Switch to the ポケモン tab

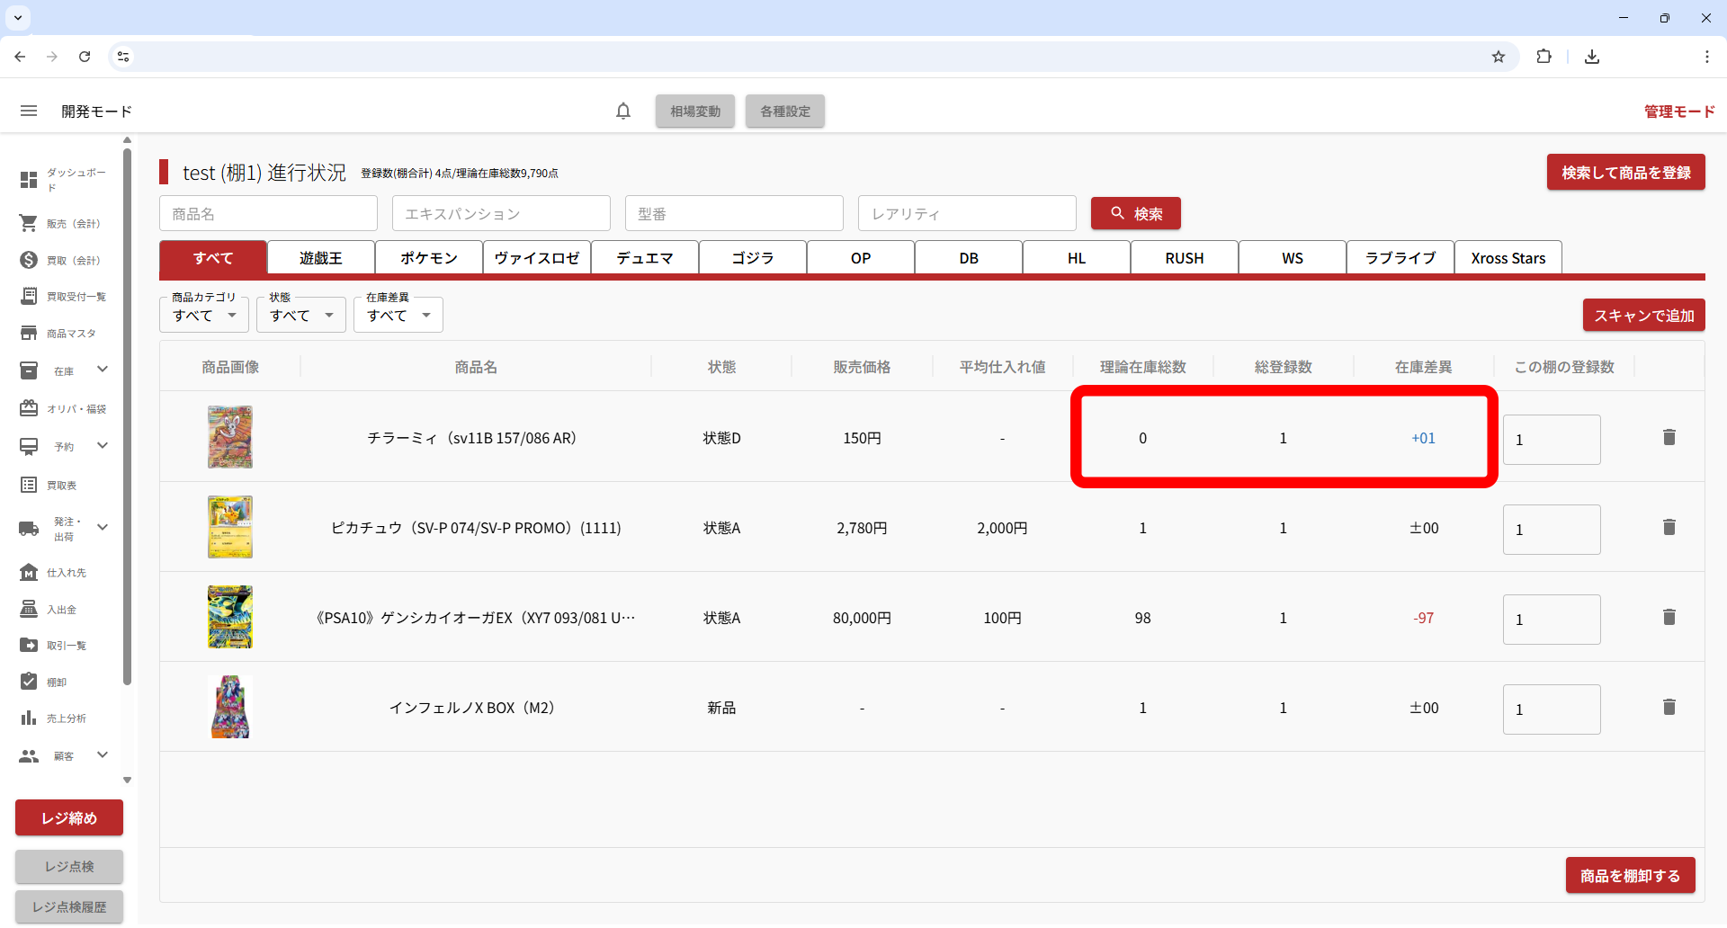point(429,258)
